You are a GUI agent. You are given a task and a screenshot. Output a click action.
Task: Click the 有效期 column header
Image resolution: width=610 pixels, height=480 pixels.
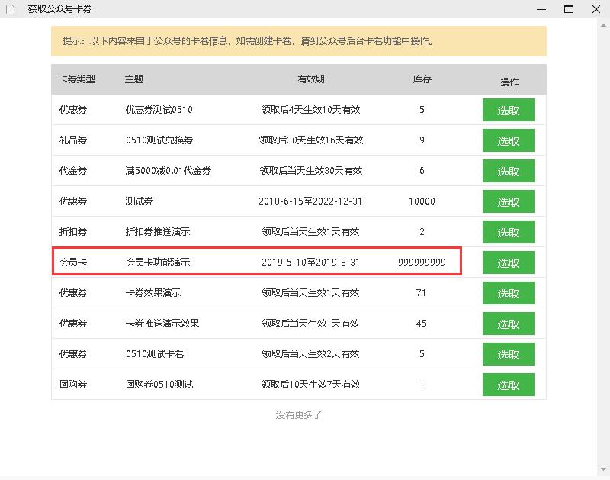pyautogui.click(x=311, y=79)
